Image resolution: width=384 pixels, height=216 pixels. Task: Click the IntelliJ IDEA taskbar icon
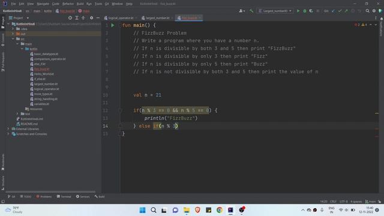pyautogui.click(x=230, y=210)
